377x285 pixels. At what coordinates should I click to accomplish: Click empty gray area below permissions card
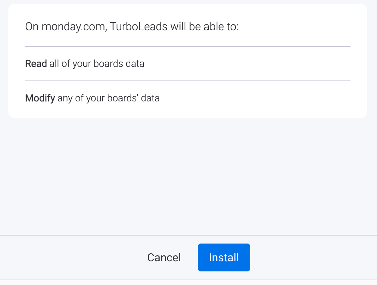(x=188, y=174)
